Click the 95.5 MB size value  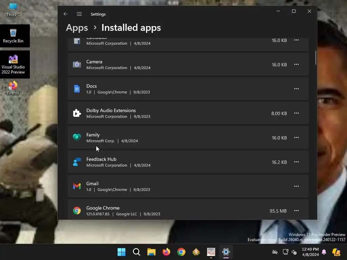[x=278, y=211]
